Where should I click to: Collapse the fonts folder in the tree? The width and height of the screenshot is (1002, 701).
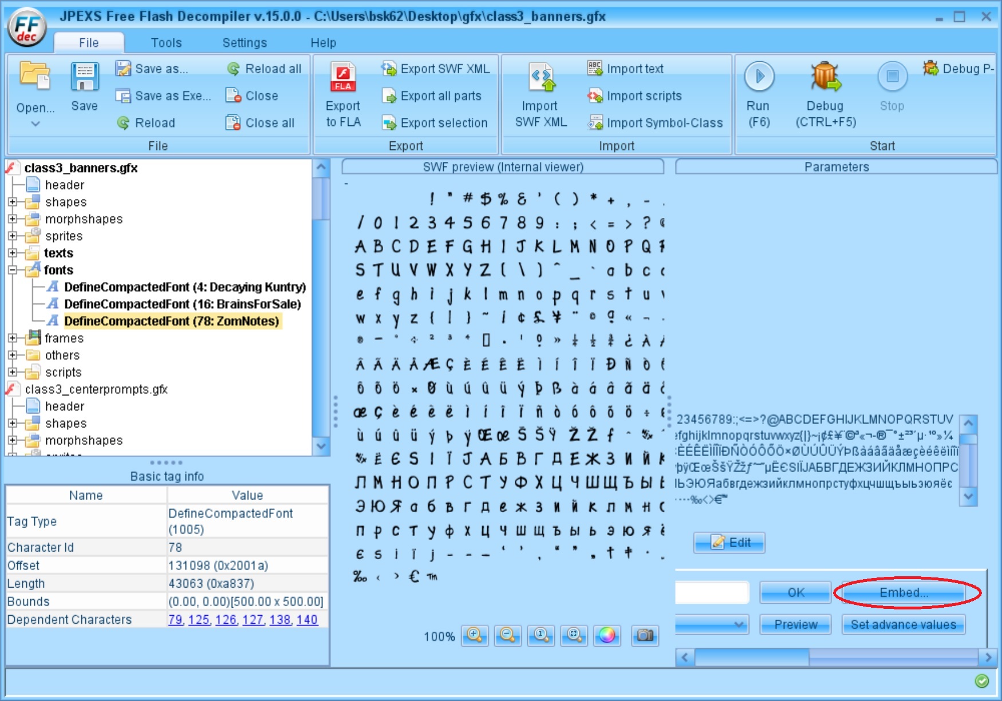pos(13,270)
